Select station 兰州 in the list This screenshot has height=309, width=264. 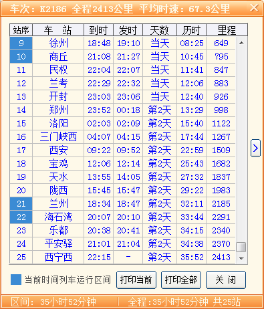point(58,204)
